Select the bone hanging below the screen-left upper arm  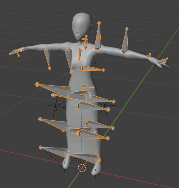pyautogui.click(x=48, y=58)
